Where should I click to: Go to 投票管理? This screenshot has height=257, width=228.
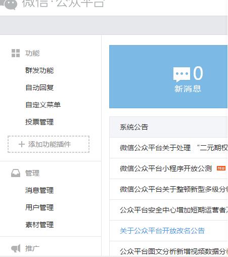tap(39, 122)
